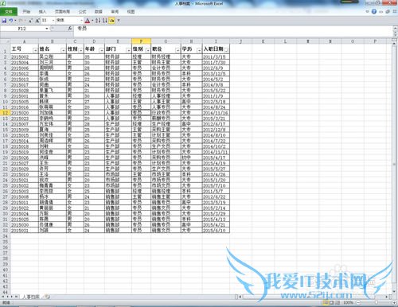The height and width of the screenshot is (307, 398).
Task: Switch to Normal view status bar icon
Action: 325,302
